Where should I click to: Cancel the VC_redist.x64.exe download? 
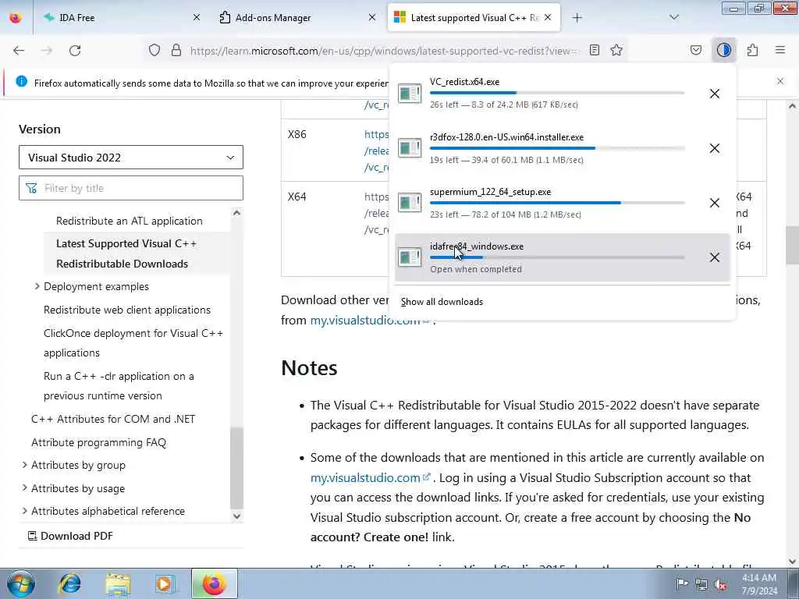715,94
